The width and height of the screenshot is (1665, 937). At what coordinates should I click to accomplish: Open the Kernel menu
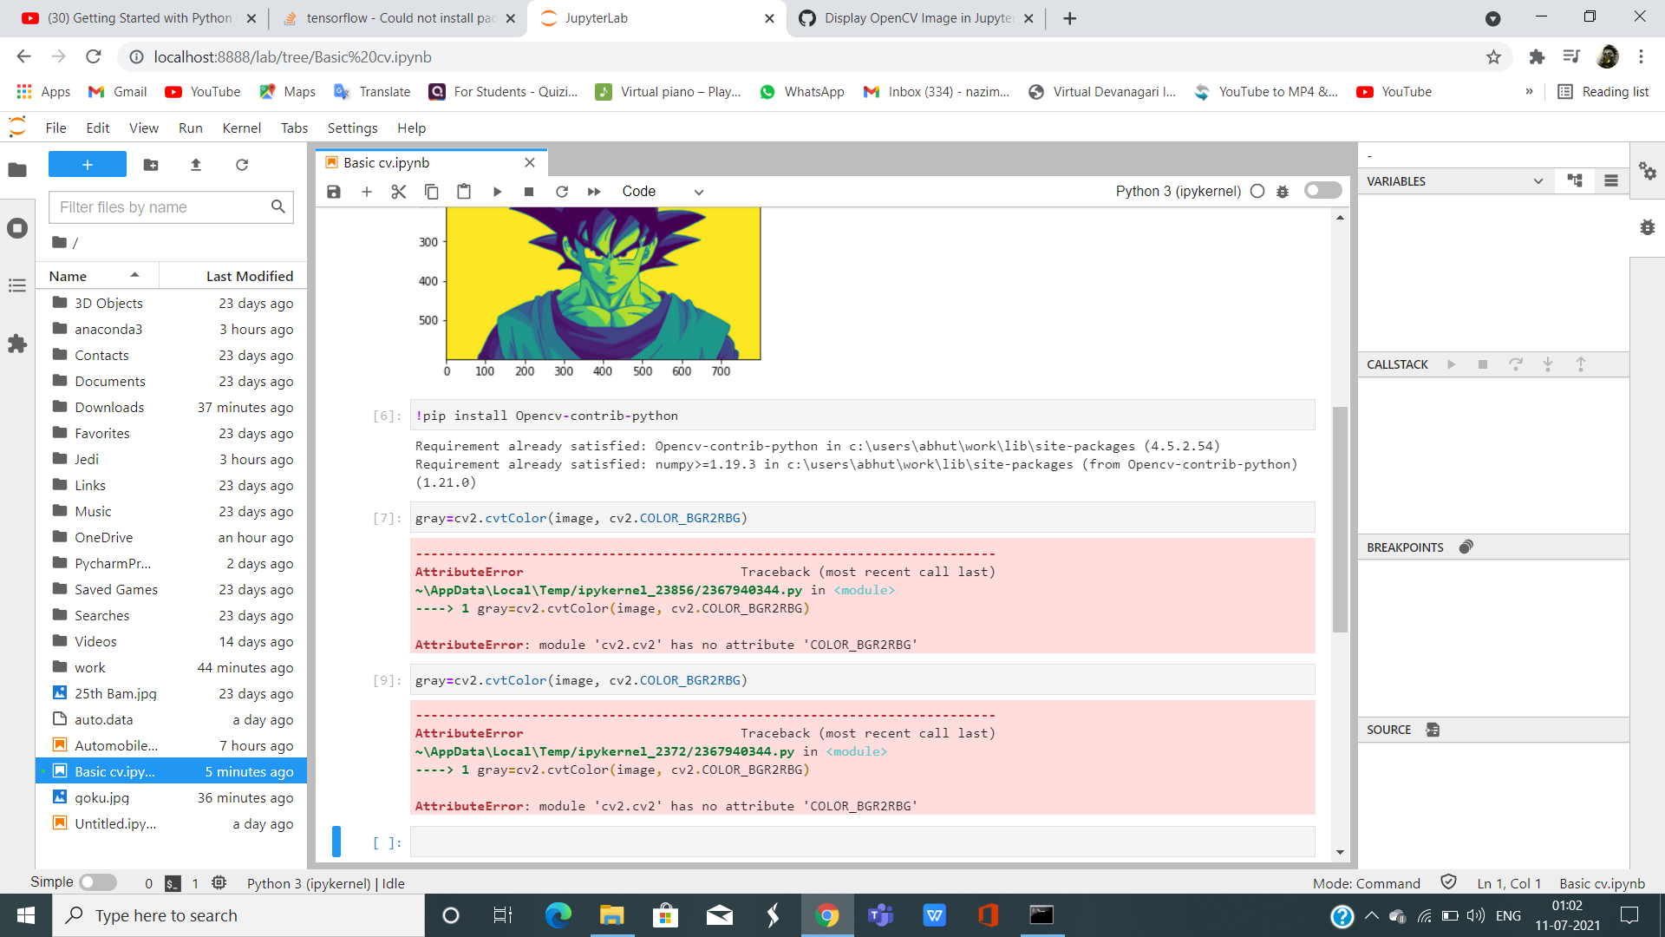coord(241,128)
